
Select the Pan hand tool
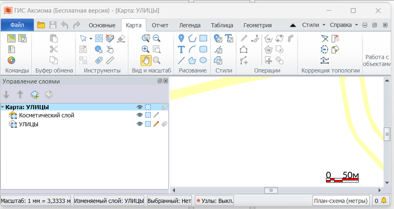[x=146, y=60]
